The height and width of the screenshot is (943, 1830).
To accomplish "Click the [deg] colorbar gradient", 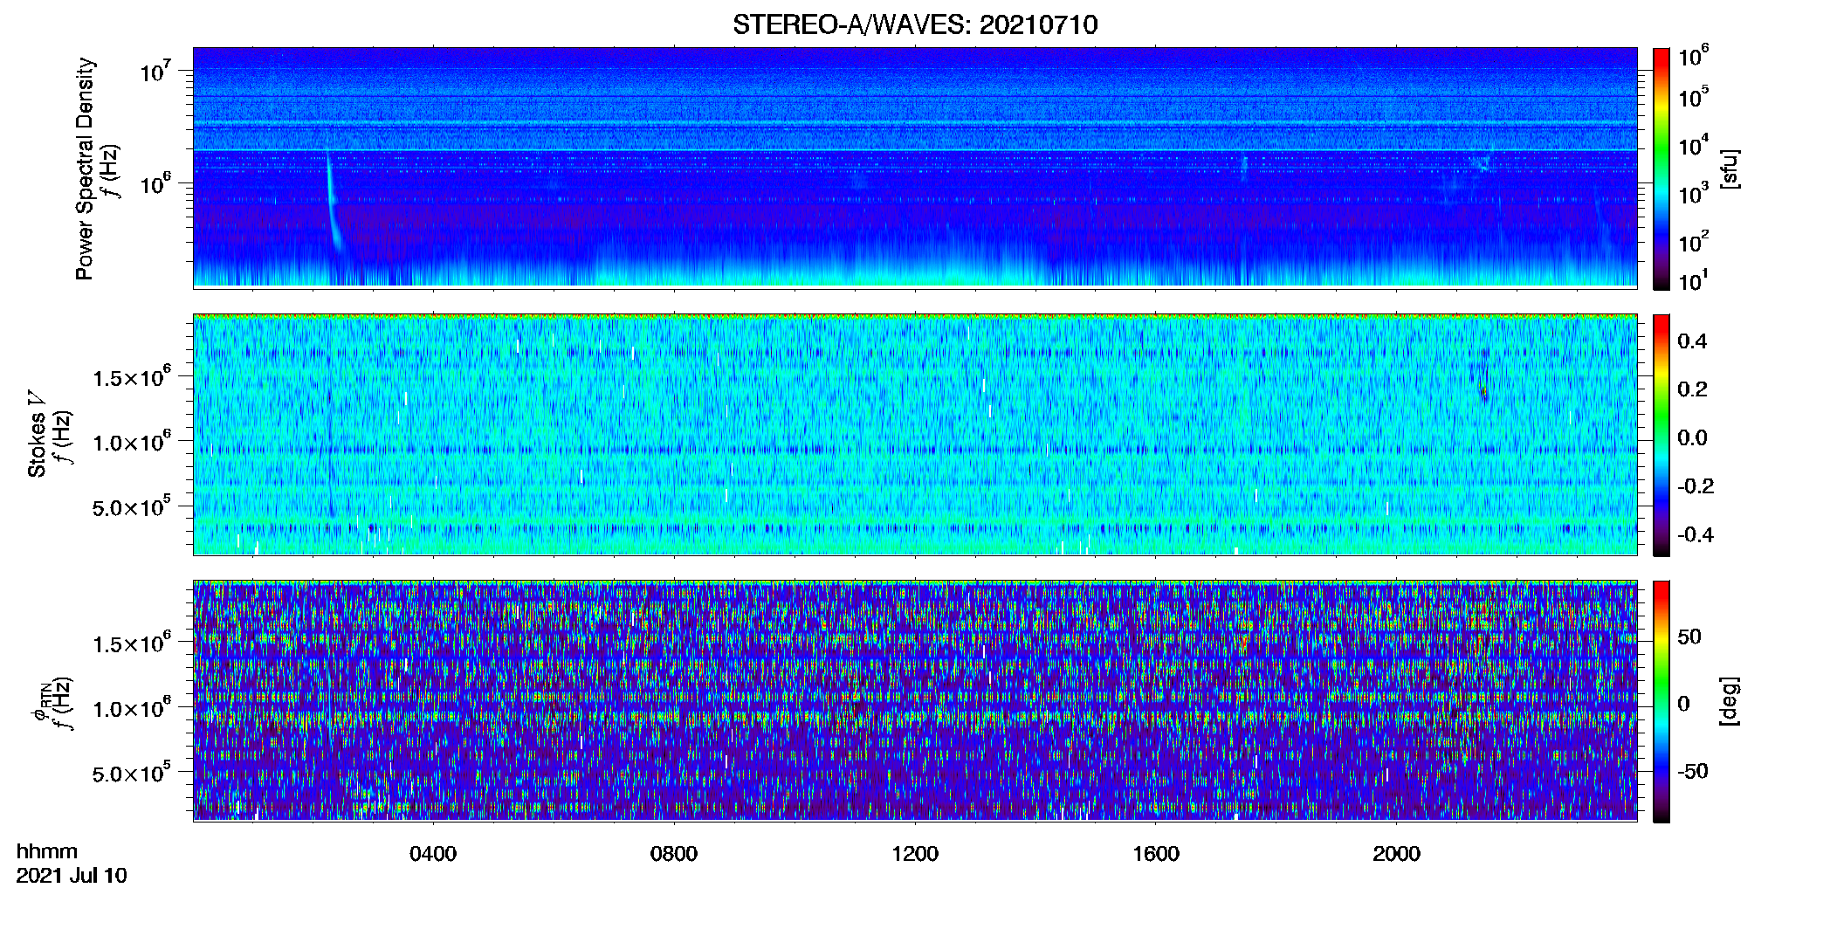I will coord(1661,701).
